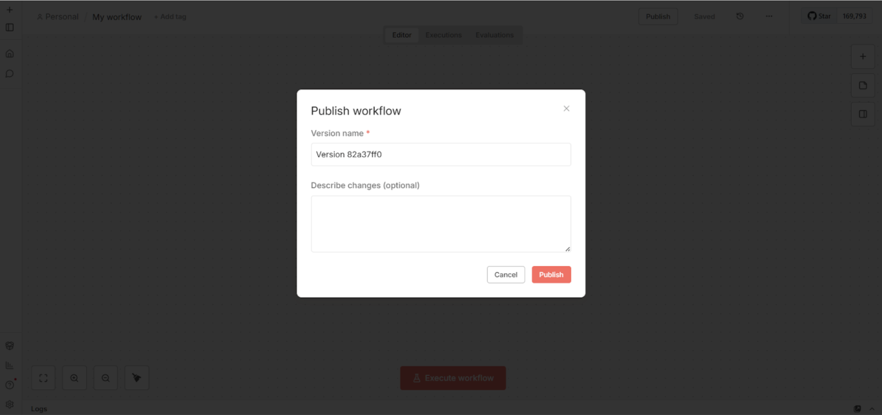Click the textarea resize handle corner
The image size is (882, 415).
pyautogui.click(x=568, y=249)
